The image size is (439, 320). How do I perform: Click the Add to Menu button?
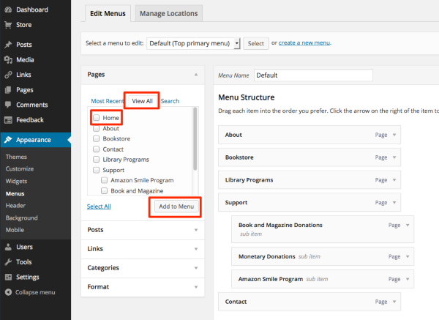point(176,206)
